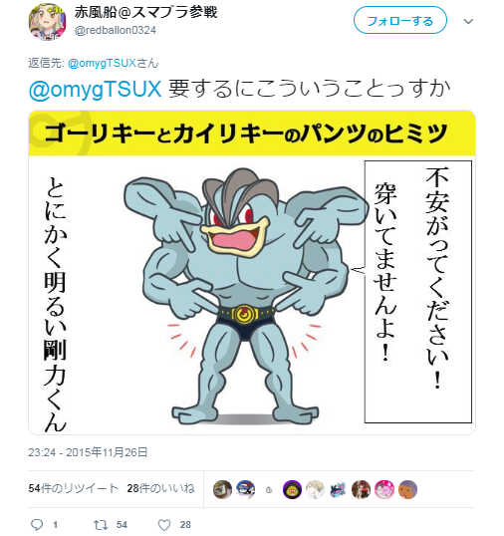View the 54件のリツイート list
The height and width of the screenshot is (536, 504).
tap(73, 488)
